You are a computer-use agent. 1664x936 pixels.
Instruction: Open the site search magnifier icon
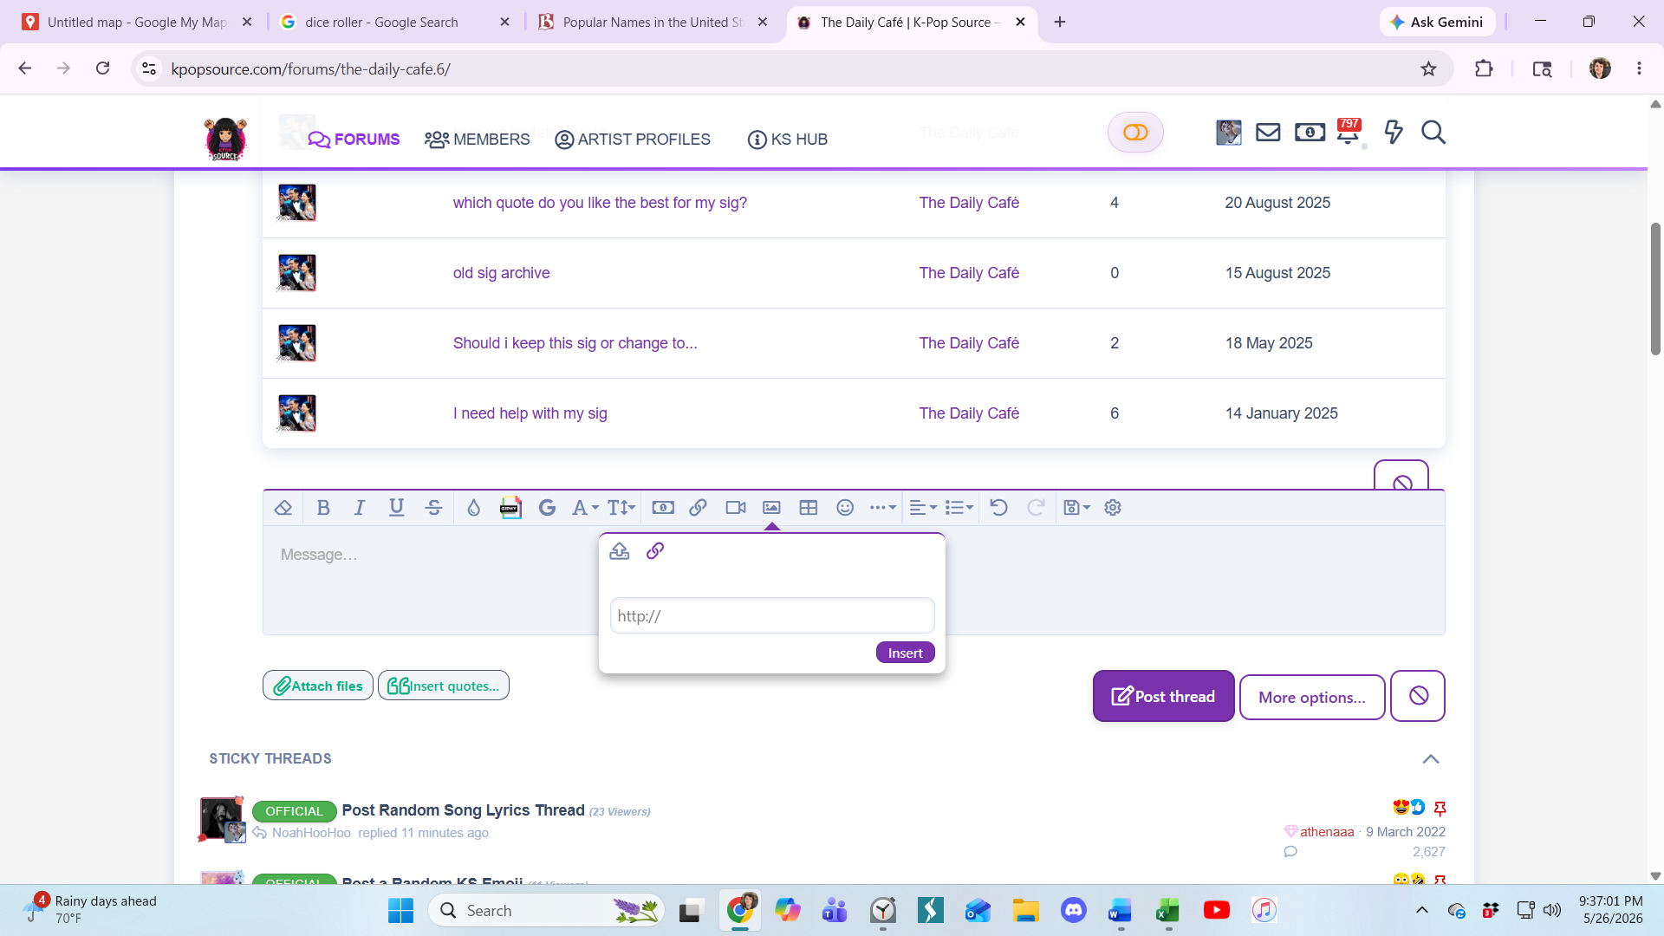(x=1433, y=133)
